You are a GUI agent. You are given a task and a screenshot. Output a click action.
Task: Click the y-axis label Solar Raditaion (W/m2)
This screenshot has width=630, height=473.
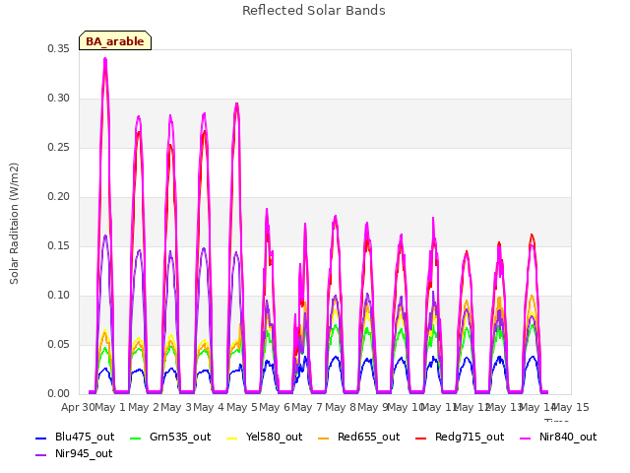[x=14, y=224]
